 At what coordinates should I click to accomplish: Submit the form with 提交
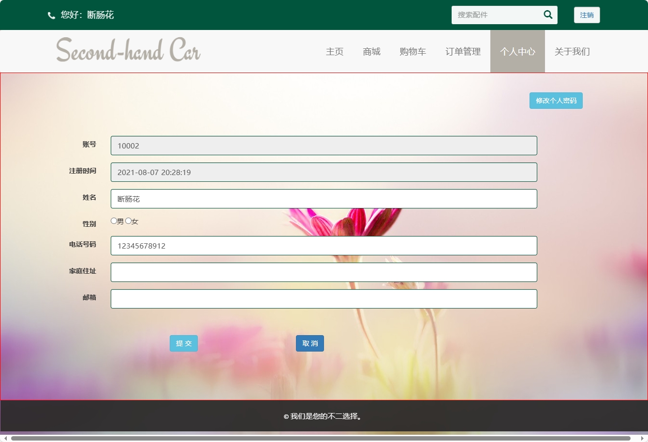(184, 343)
